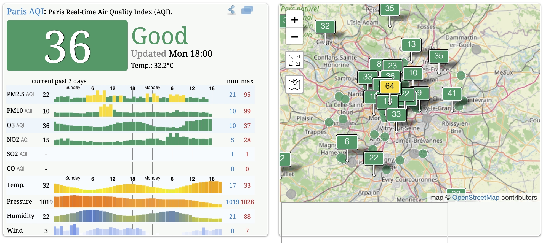Open the 6 AQI station marker
This screenshot has height=243, width=543.
pyautogui.click(x=347, y=142)
